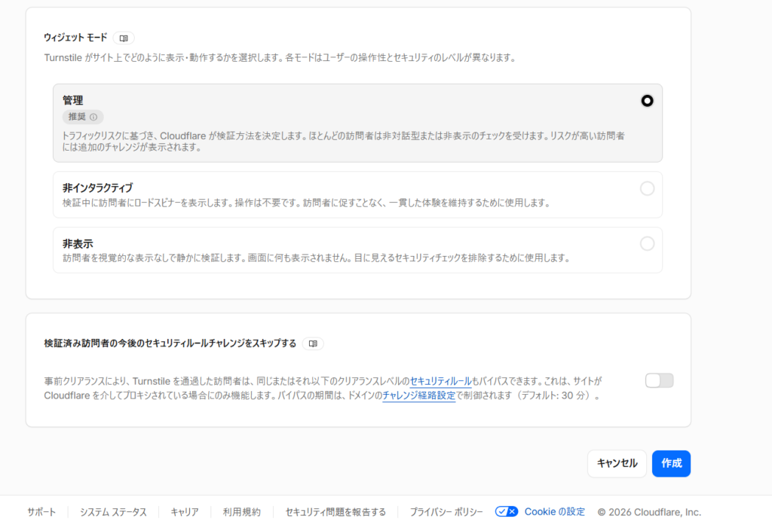Select the 非表示 radio button
772x528 pixels.
647,243
